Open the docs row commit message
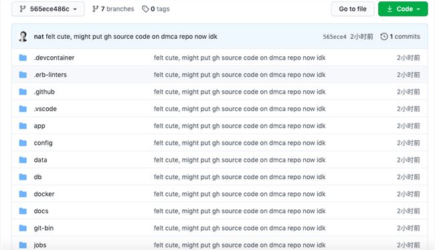435x250 pixels. pos(240,211)
